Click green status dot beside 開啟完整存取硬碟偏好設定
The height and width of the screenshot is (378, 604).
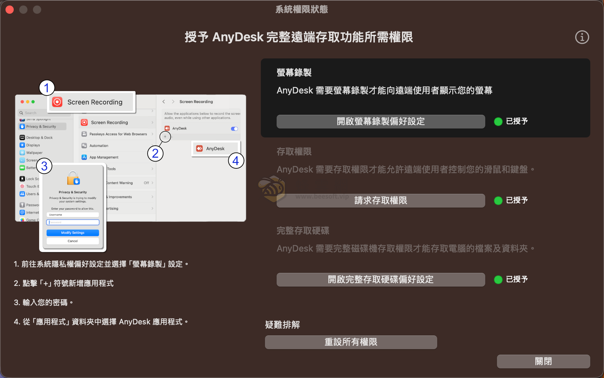pos(498,279)
